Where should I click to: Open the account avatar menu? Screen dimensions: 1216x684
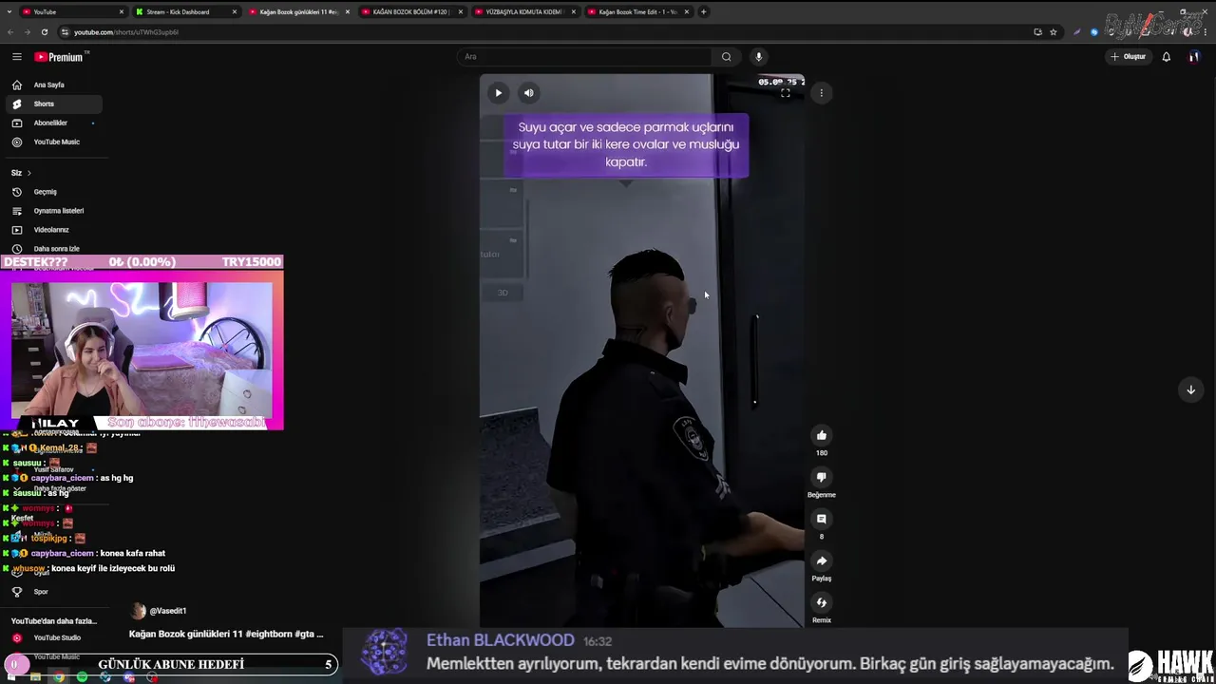(1193, 57)
